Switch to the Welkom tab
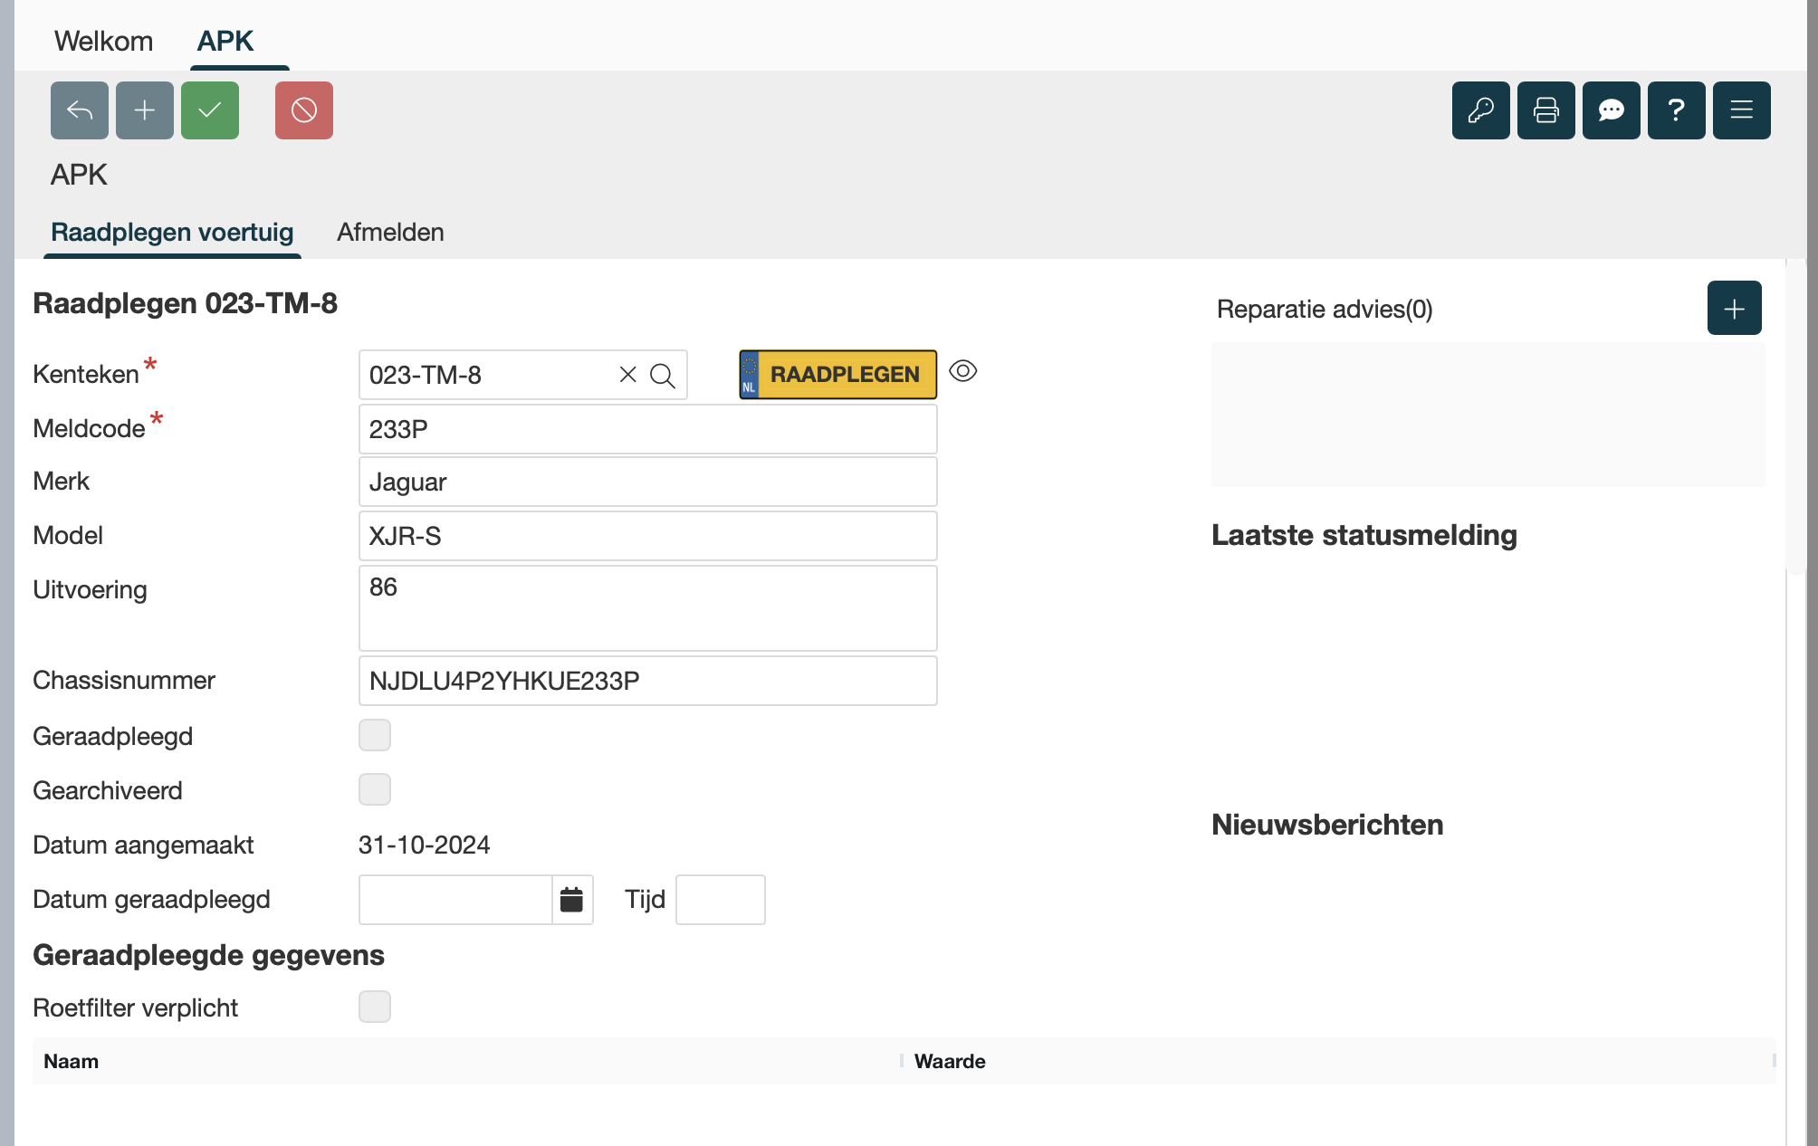This screenshot has width=1818, height=1146. coord(103,41)
